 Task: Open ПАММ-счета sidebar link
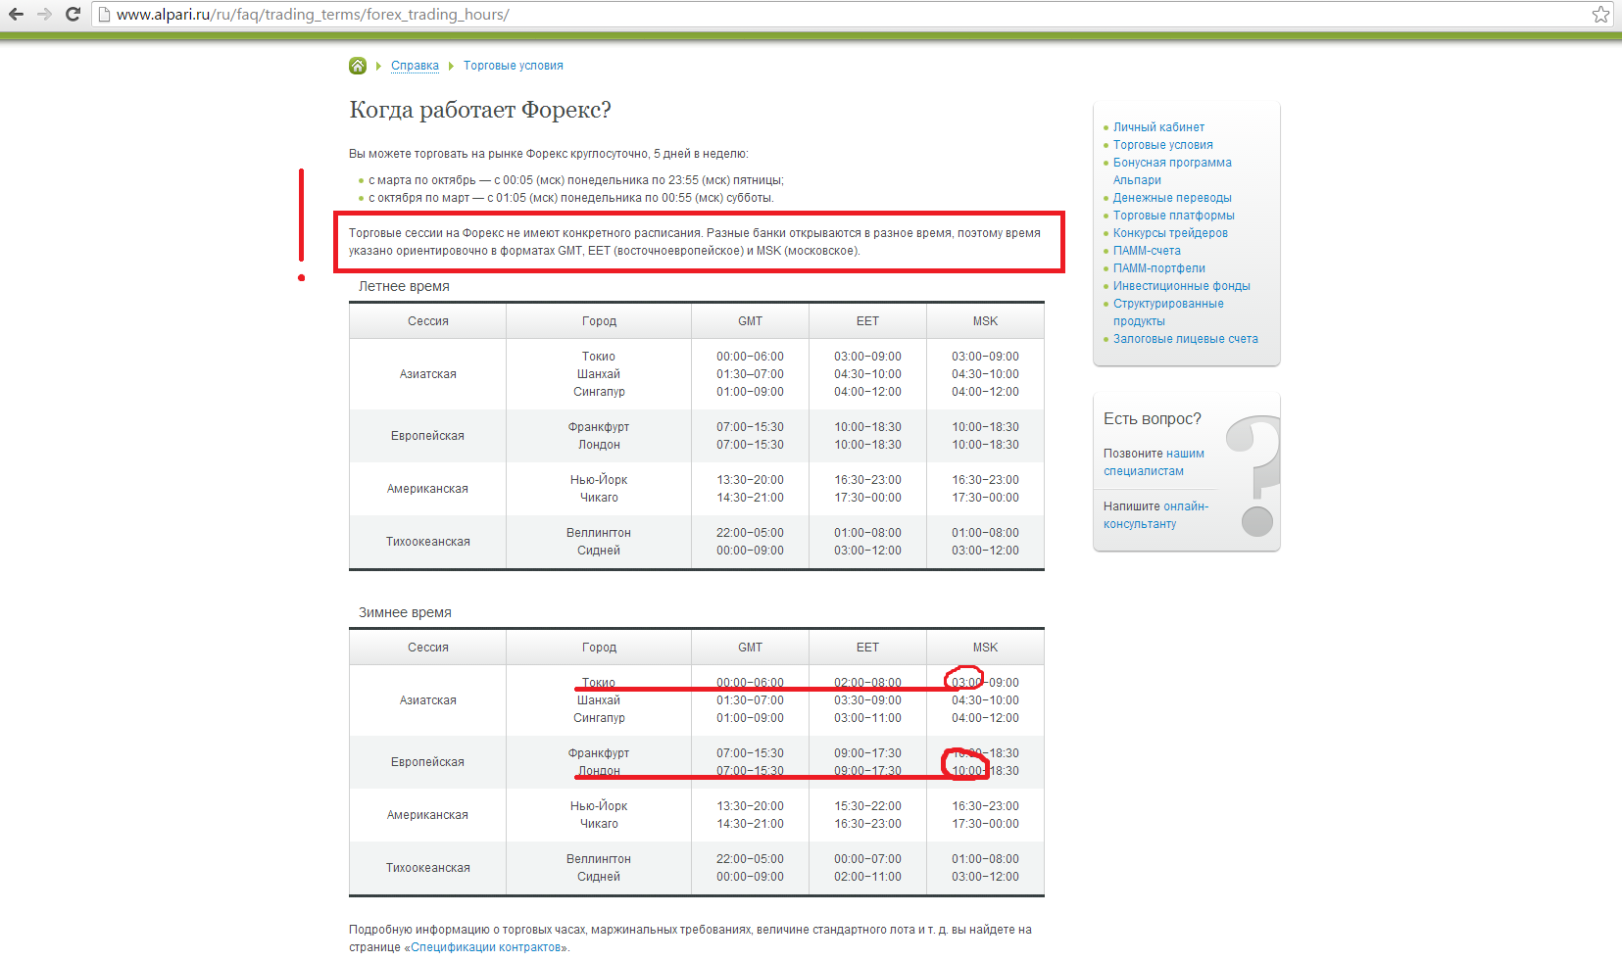1147,251
